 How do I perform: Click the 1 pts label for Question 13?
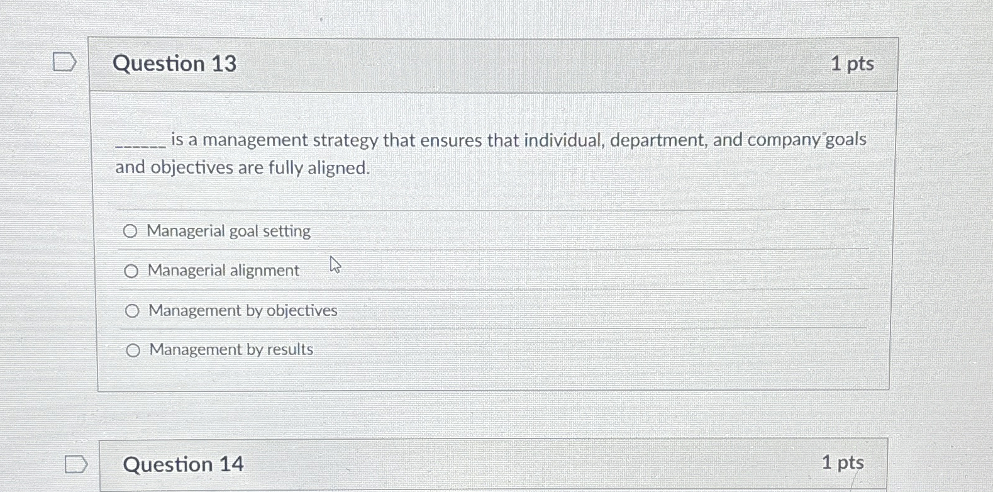(x=853, y=63)
